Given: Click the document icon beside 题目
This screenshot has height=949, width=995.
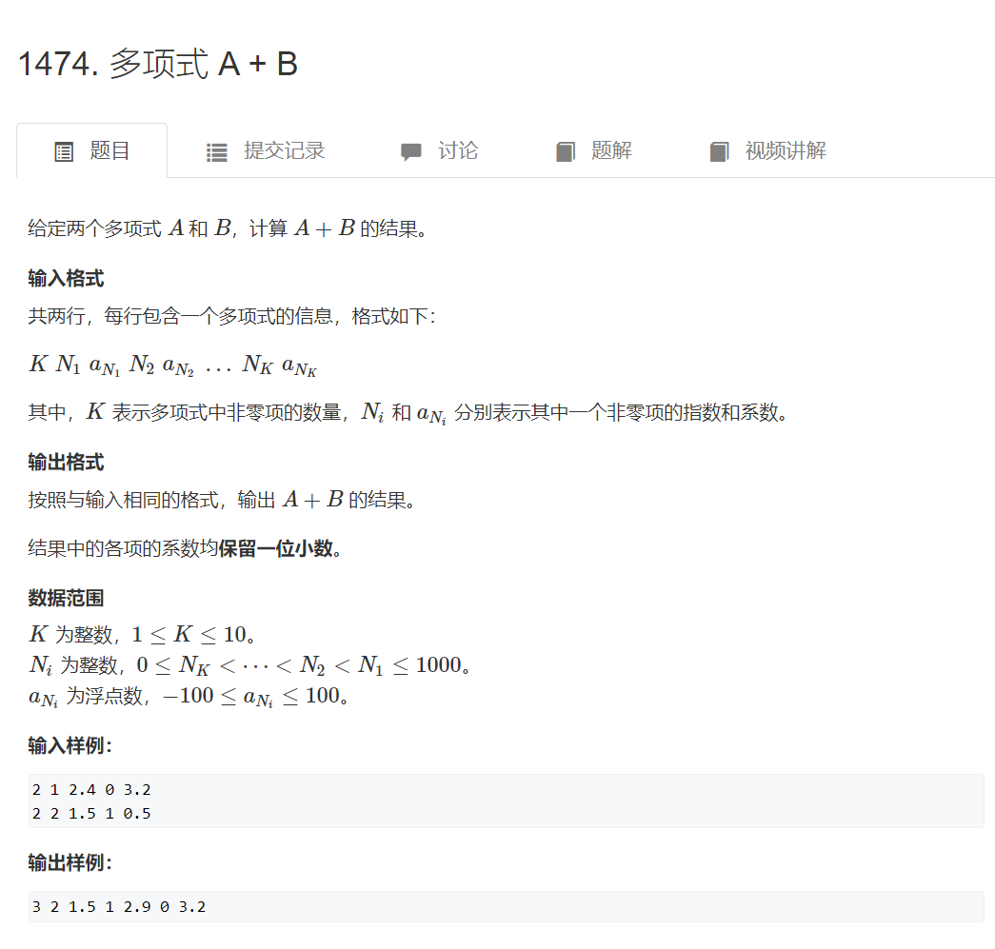Looking at the screenshot, I should [64, 152].
